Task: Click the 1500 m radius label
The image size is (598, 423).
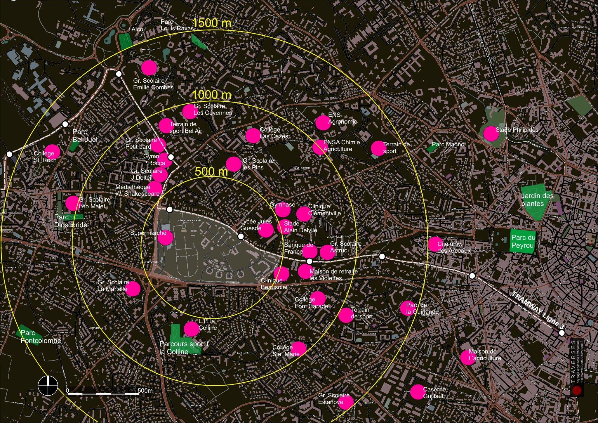Action: [x=212, y=23]
